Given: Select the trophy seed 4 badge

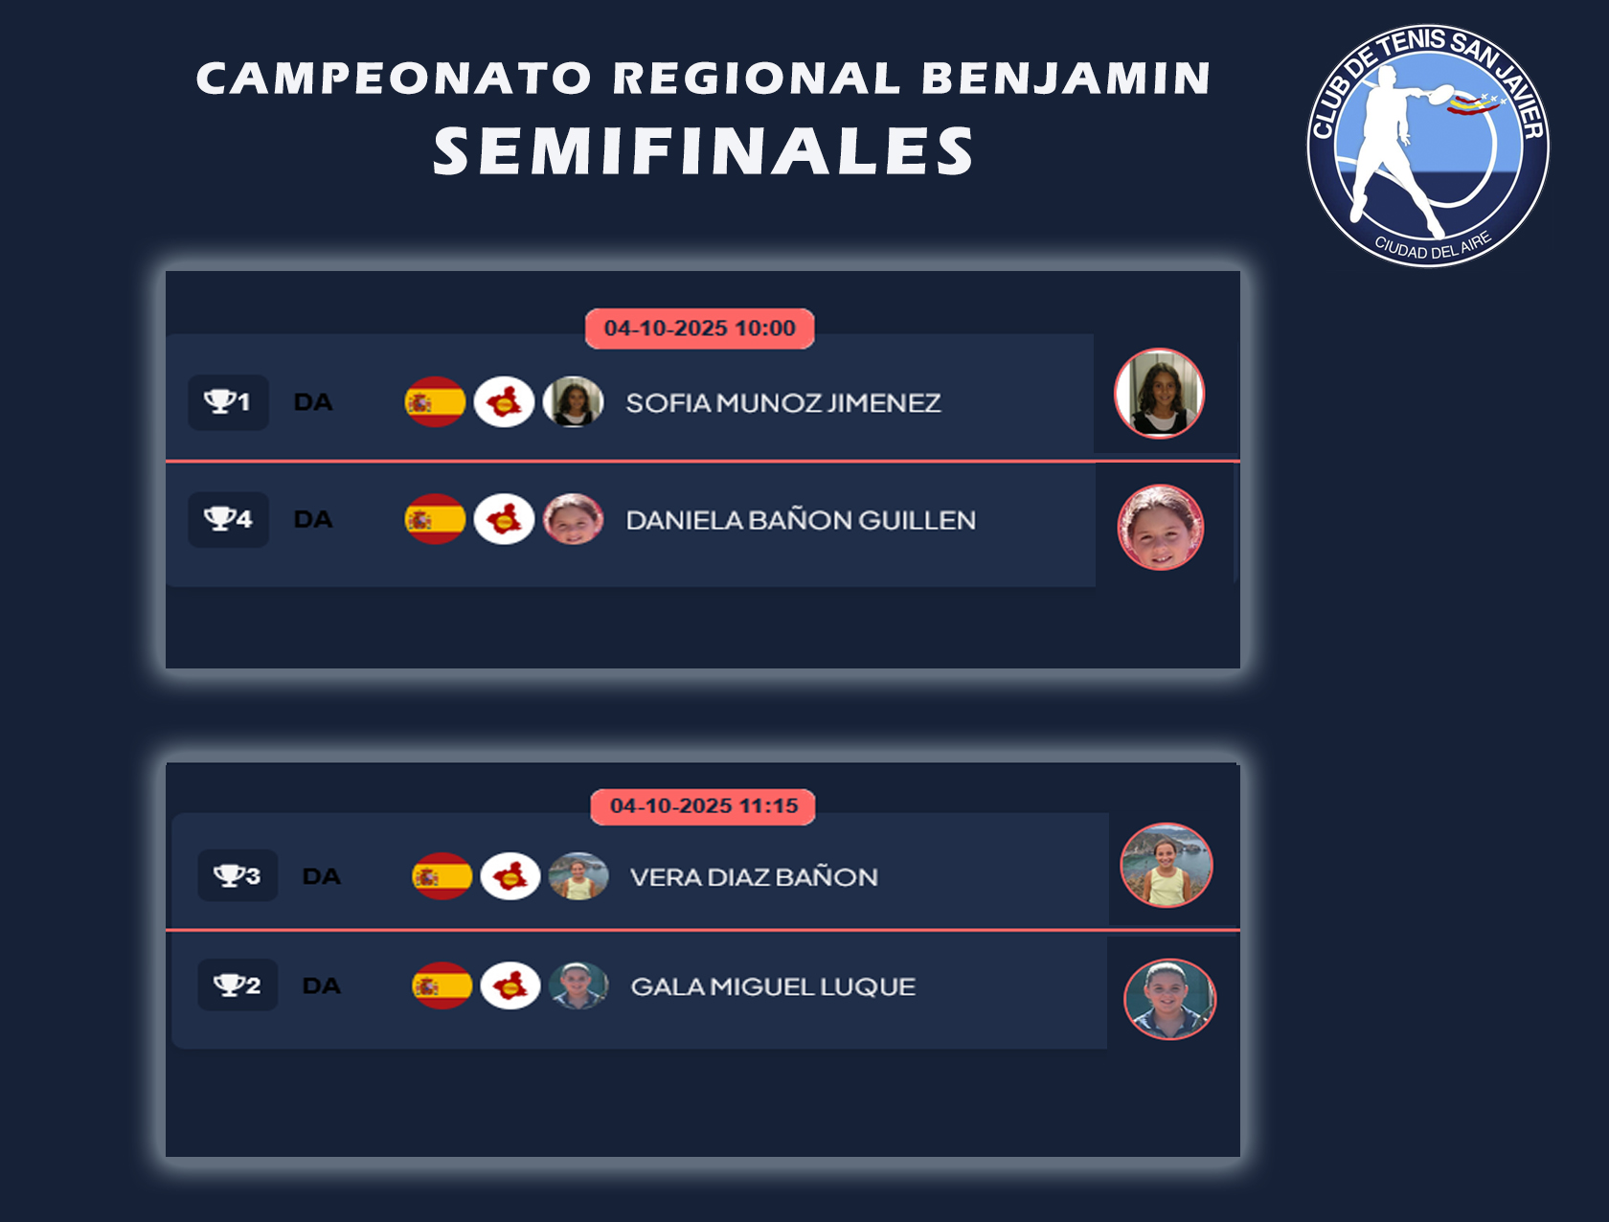Looking at the screenshot, I should click(x=228, y=519).
